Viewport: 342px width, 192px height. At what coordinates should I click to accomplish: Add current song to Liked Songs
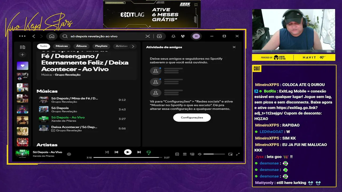click(69, 154)
